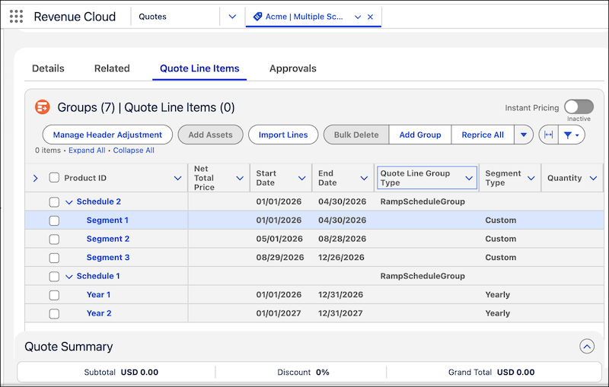Open Net Total Price column menu
609x387 pixels.
tap(240, 178)
